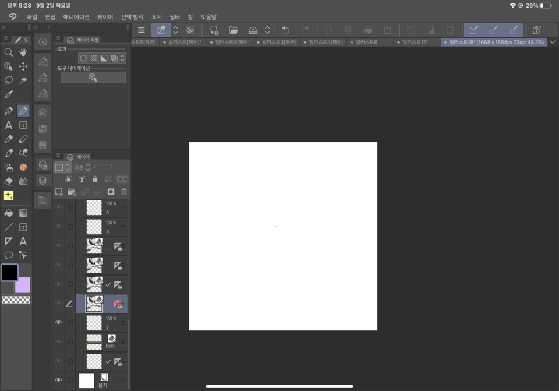This screenshot has height=391, width=559.
Task: Select the Move layer arrows tool
Action: pyautogui.click(x=23, y=66)
